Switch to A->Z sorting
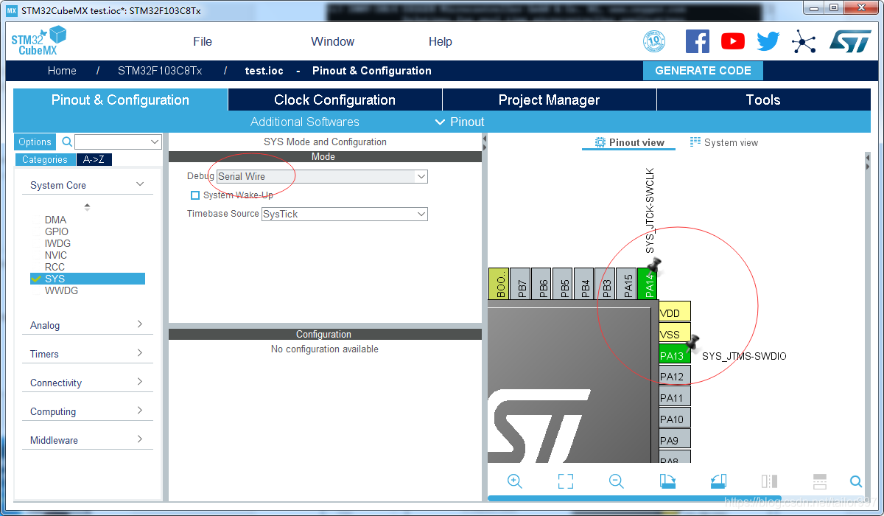The width and height of the screenshot is (884, 516). (x=94, y=159)
